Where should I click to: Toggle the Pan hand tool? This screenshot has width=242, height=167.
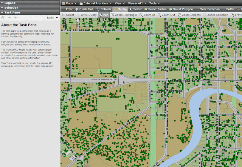[x=104, y=15]
